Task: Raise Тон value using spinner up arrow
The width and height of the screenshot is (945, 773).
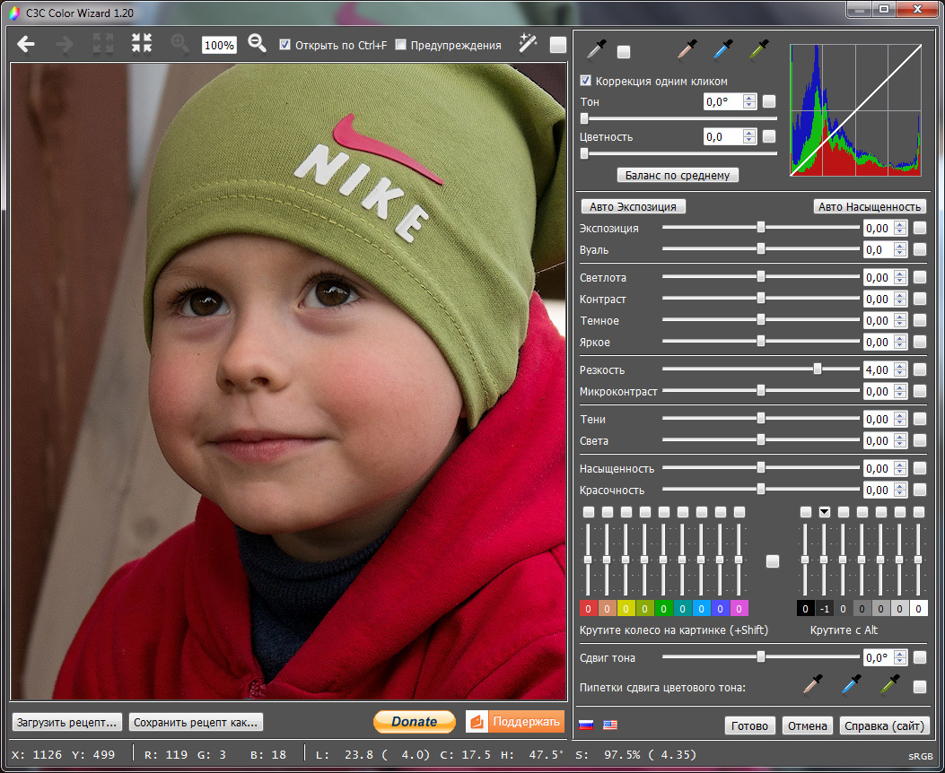Action: [x=750, y=99]
